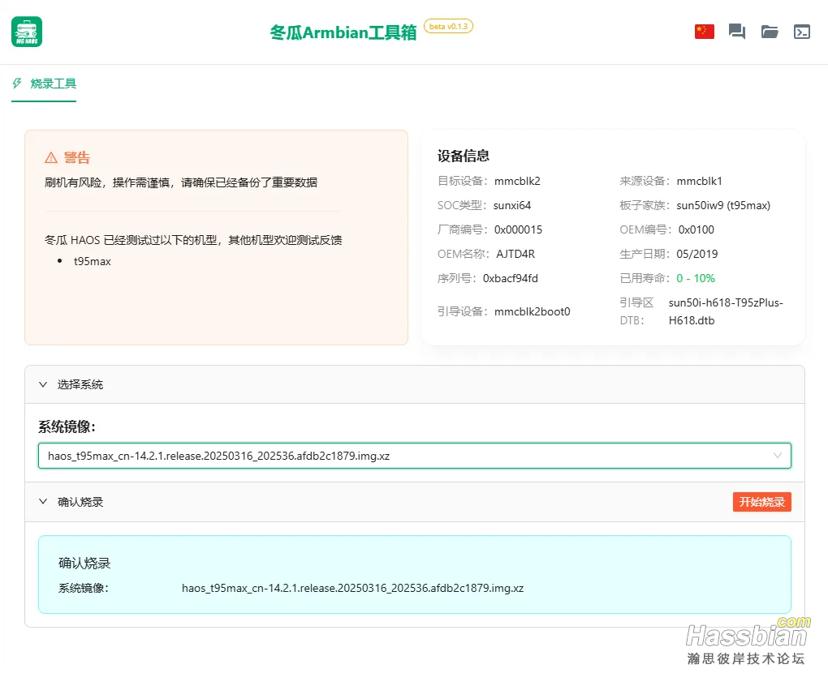Open the file manager folder icon

770,32
